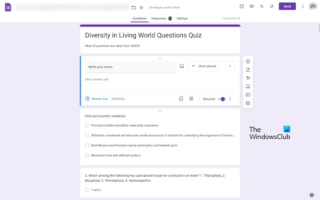320x200 pixels.
Task: Select option Protista includes unicellular eukaryotic organisms
Action: 87,126
